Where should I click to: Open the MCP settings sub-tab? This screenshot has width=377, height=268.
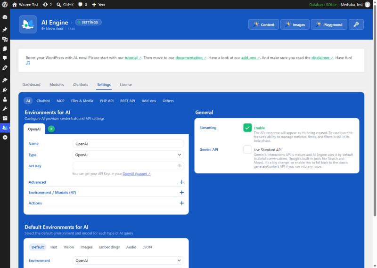pyautogui.click(x=60, y=101)
